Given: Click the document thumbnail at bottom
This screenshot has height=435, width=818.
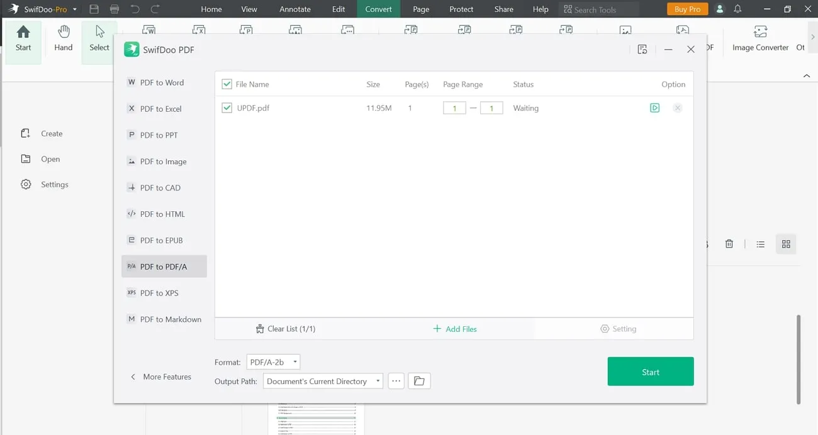Looking at the screenshot, I should (316, 419).
